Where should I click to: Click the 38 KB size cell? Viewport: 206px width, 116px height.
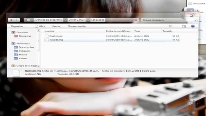[x=175, y=36]
